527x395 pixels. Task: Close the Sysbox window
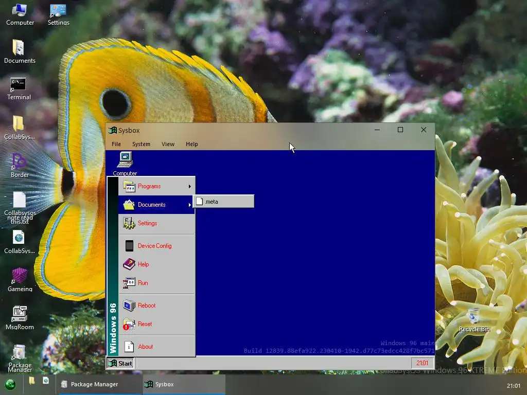pyautogui.click(x=424, y=130)
